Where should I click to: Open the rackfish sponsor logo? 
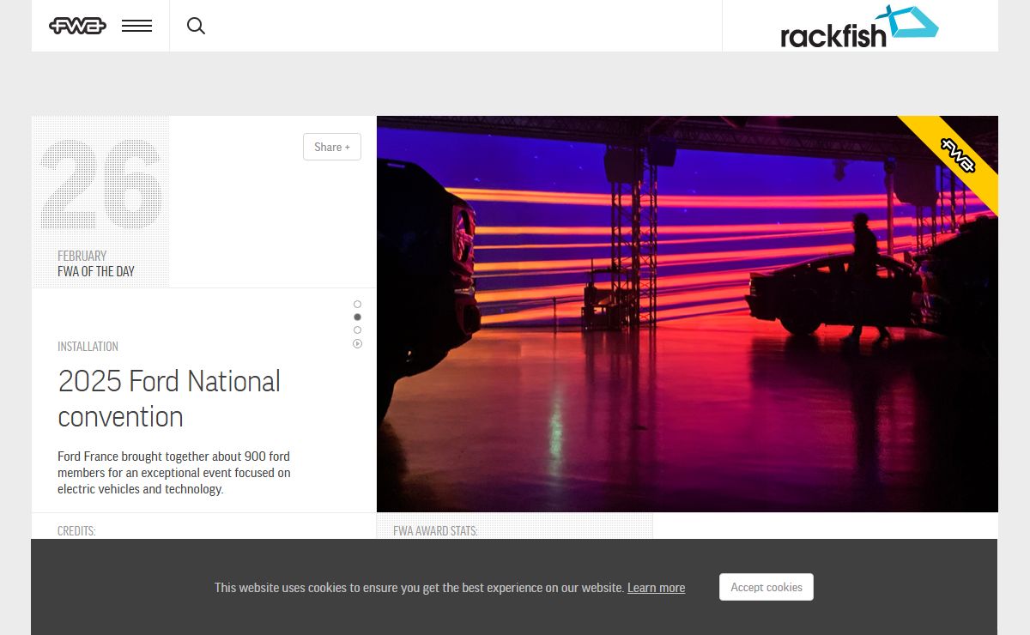tap(859, 26)
